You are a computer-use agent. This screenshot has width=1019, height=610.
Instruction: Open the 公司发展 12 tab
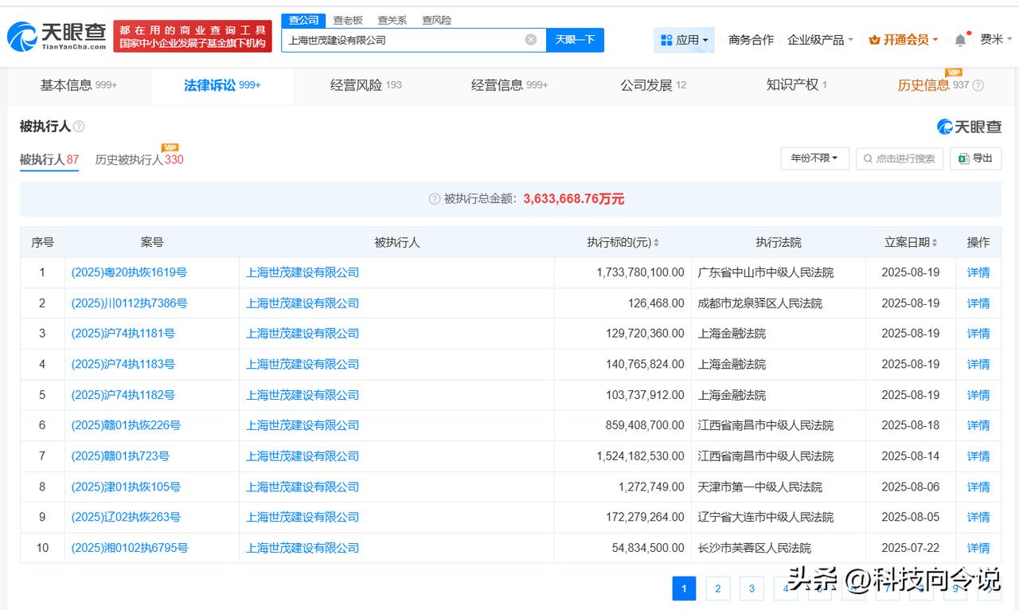coord(653,85)
